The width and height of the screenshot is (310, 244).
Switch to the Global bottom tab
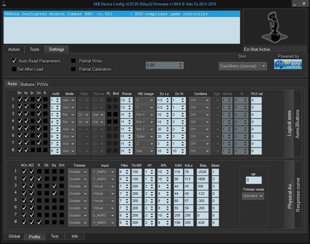tap(14, 236)
